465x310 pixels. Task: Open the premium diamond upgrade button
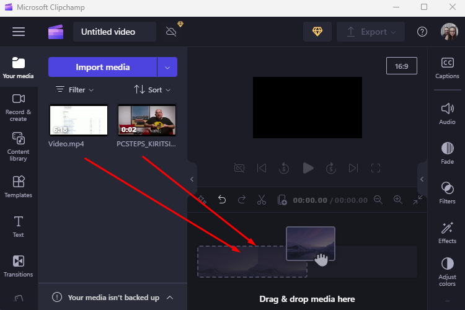[317, 32]
